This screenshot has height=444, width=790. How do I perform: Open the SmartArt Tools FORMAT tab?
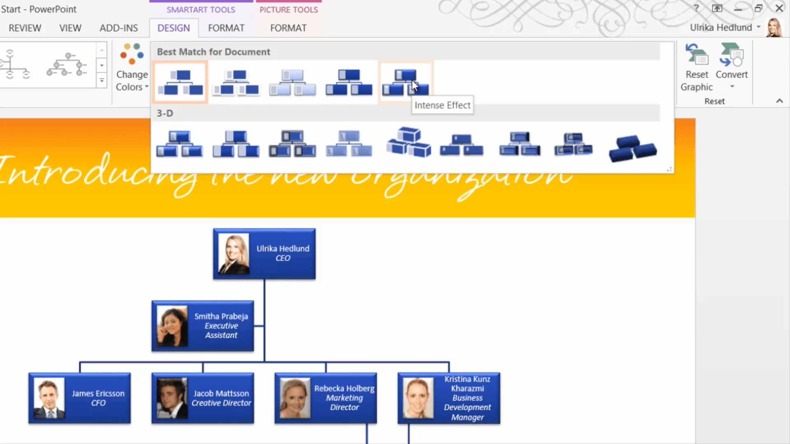coord(226,28)
